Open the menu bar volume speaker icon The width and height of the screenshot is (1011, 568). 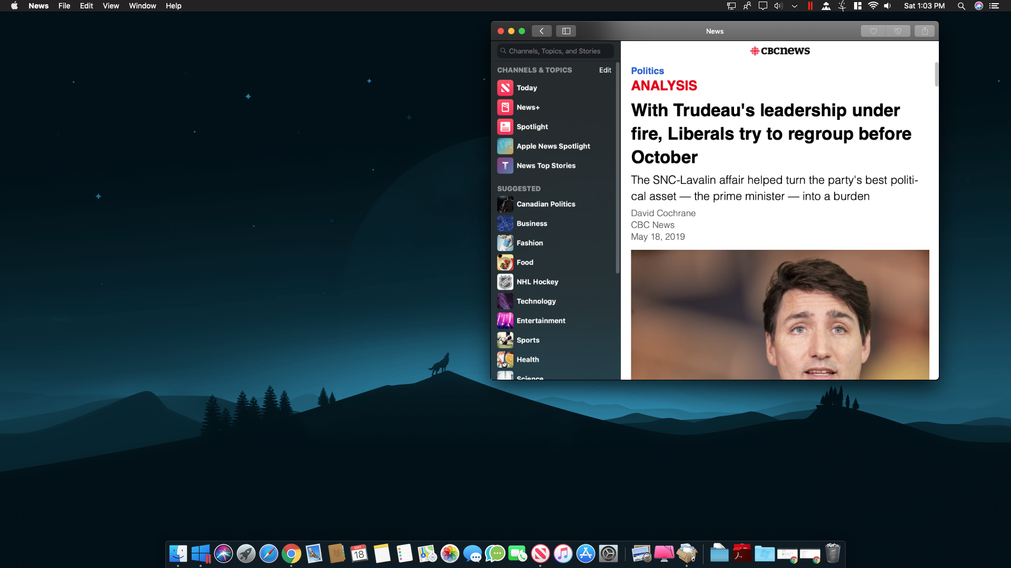tap(887, 6)
